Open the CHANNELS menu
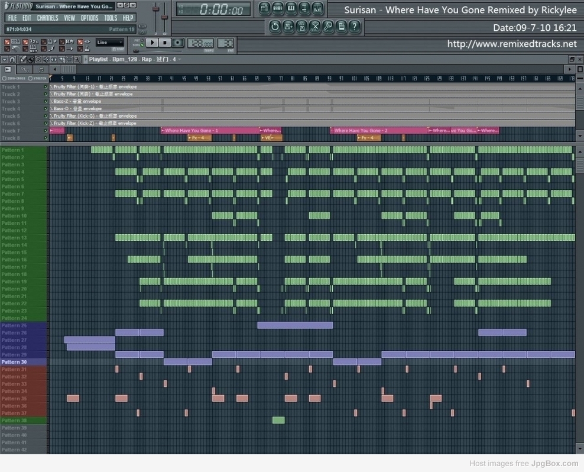 click(x=47, y=18)
